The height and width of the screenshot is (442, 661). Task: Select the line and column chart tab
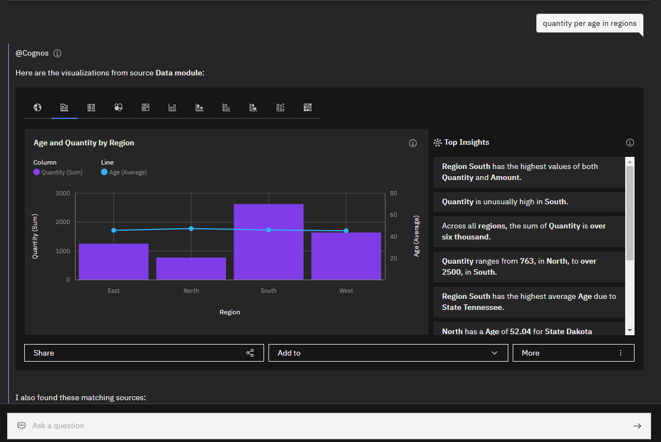pos(65,107)
